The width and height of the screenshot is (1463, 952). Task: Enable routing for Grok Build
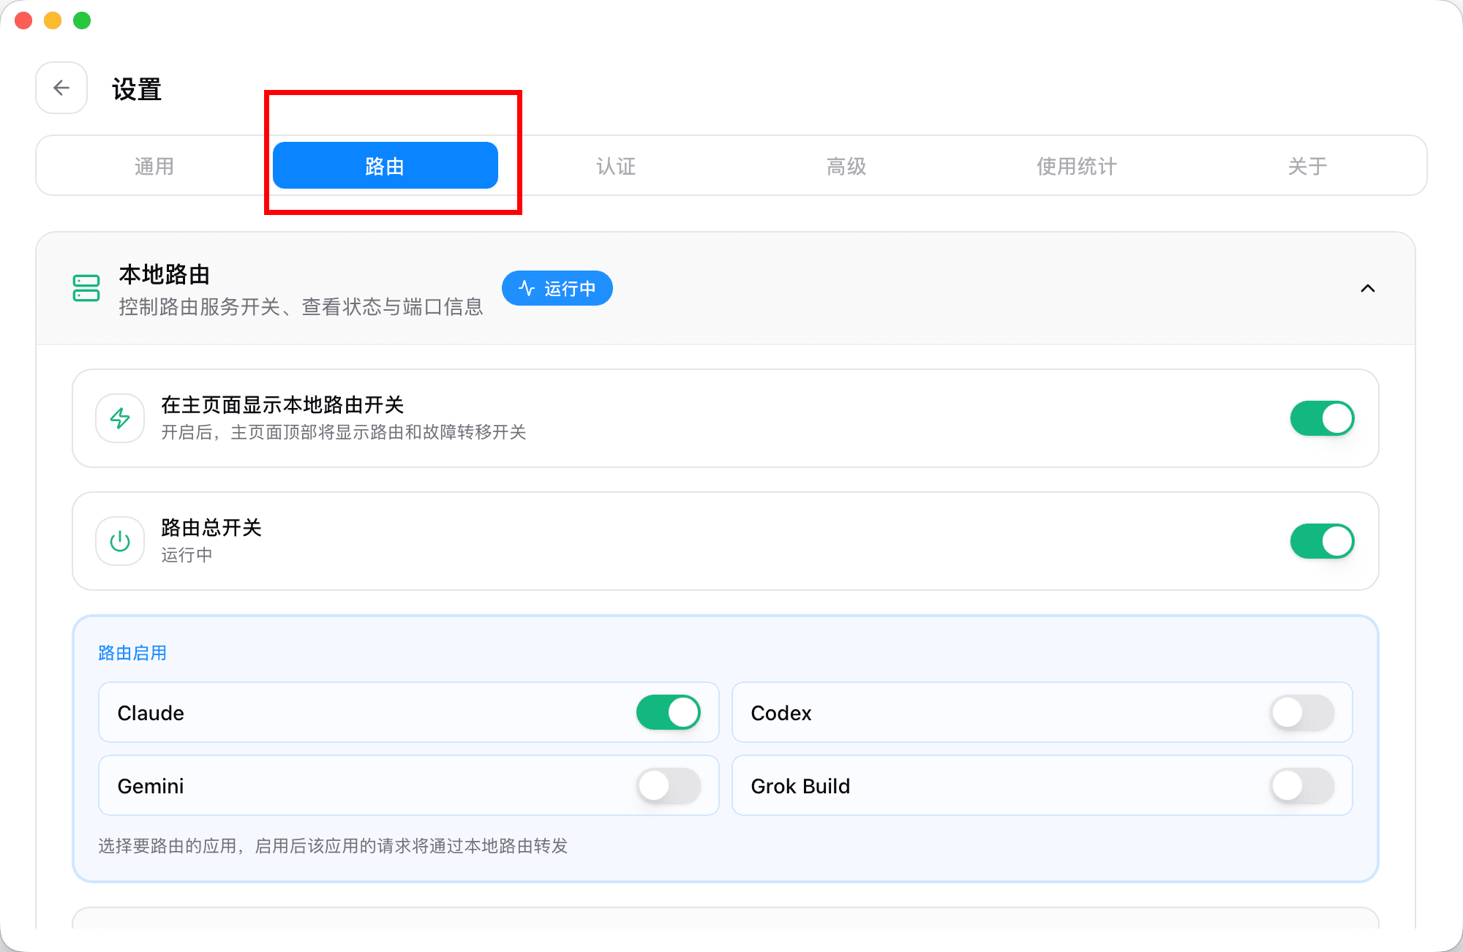pyautogui.click(x=1301, y=785)
